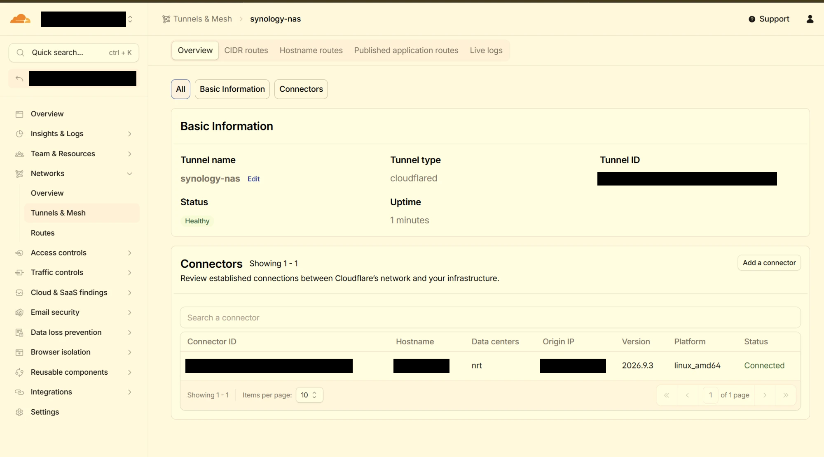Image resolution: width=824 pixels, height=457 pixels.
Task: Click the Cloud & SaaS findings icon
Action: point(19,293)
